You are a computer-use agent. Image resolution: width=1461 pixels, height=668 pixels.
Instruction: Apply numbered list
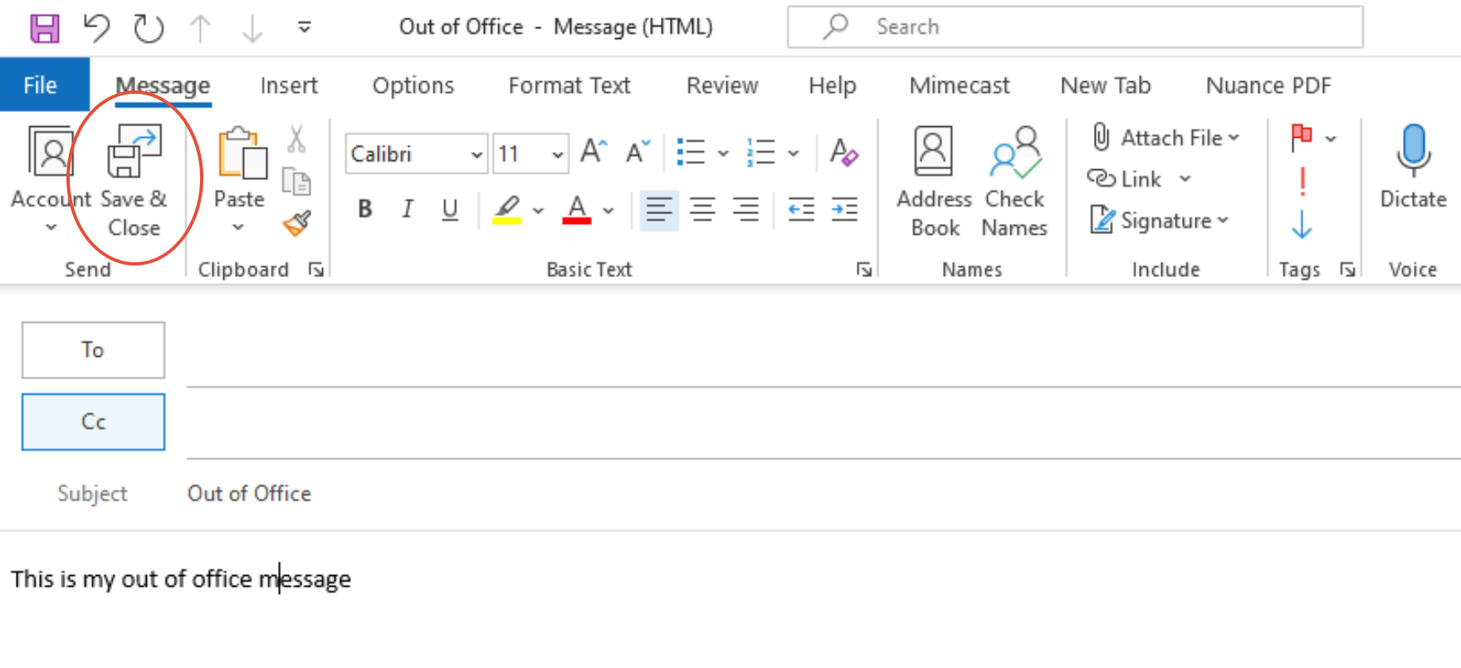761,153
